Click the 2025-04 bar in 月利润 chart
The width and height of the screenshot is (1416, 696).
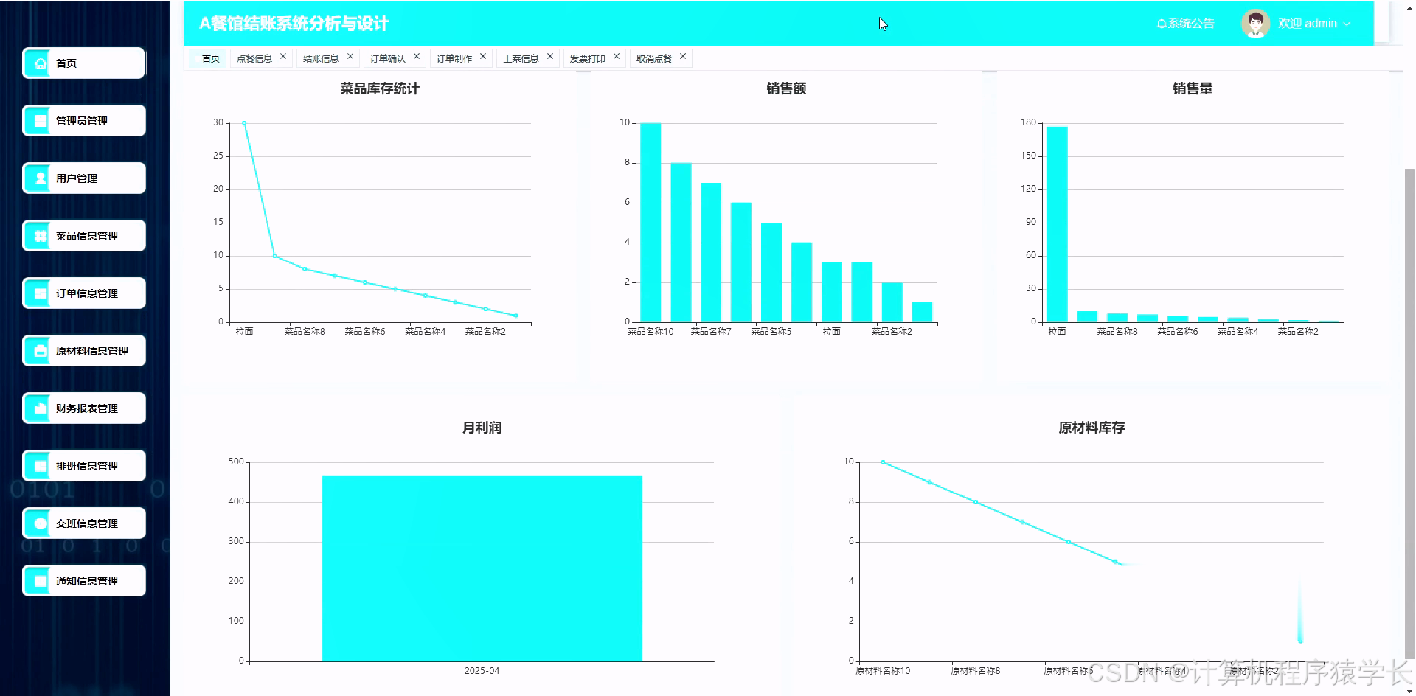482,568
